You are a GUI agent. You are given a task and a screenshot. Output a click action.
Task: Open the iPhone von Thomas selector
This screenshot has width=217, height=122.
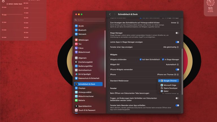(168, 75)
